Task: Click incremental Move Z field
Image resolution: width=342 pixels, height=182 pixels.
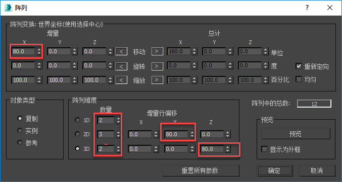Action: tap(94, 51)
